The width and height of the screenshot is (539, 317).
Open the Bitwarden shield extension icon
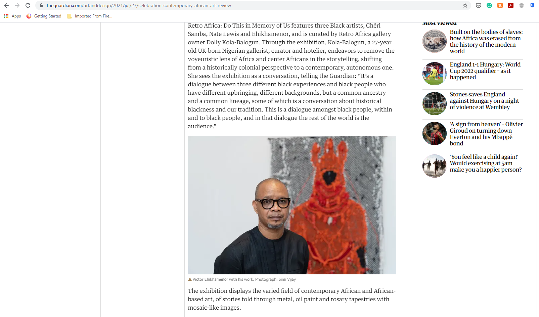[x=532, y=5]
